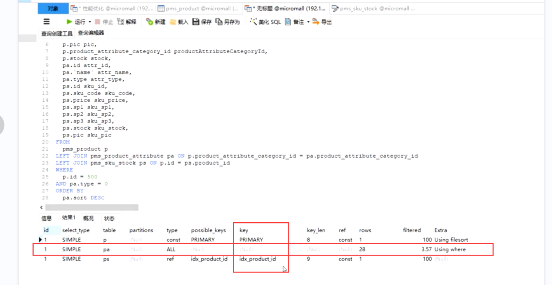Screen dimensions: 552x285
Task: Switch to the 对象 tab
Action: 53,8
